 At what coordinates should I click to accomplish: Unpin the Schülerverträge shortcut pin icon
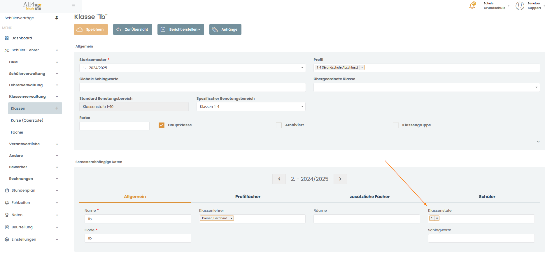pos(57,18)
